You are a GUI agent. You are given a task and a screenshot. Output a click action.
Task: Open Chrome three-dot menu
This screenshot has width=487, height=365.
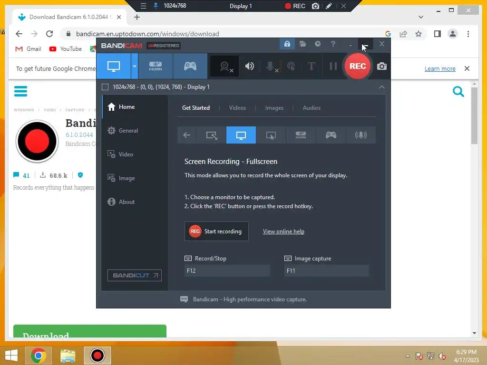[x=468, y=34]
